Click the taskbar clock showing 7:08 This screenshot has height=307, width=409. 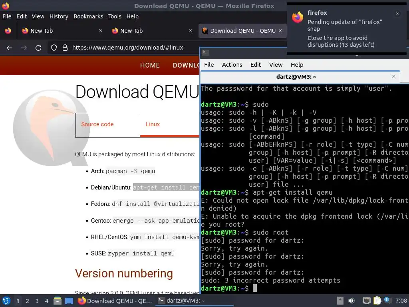point(401,301)
